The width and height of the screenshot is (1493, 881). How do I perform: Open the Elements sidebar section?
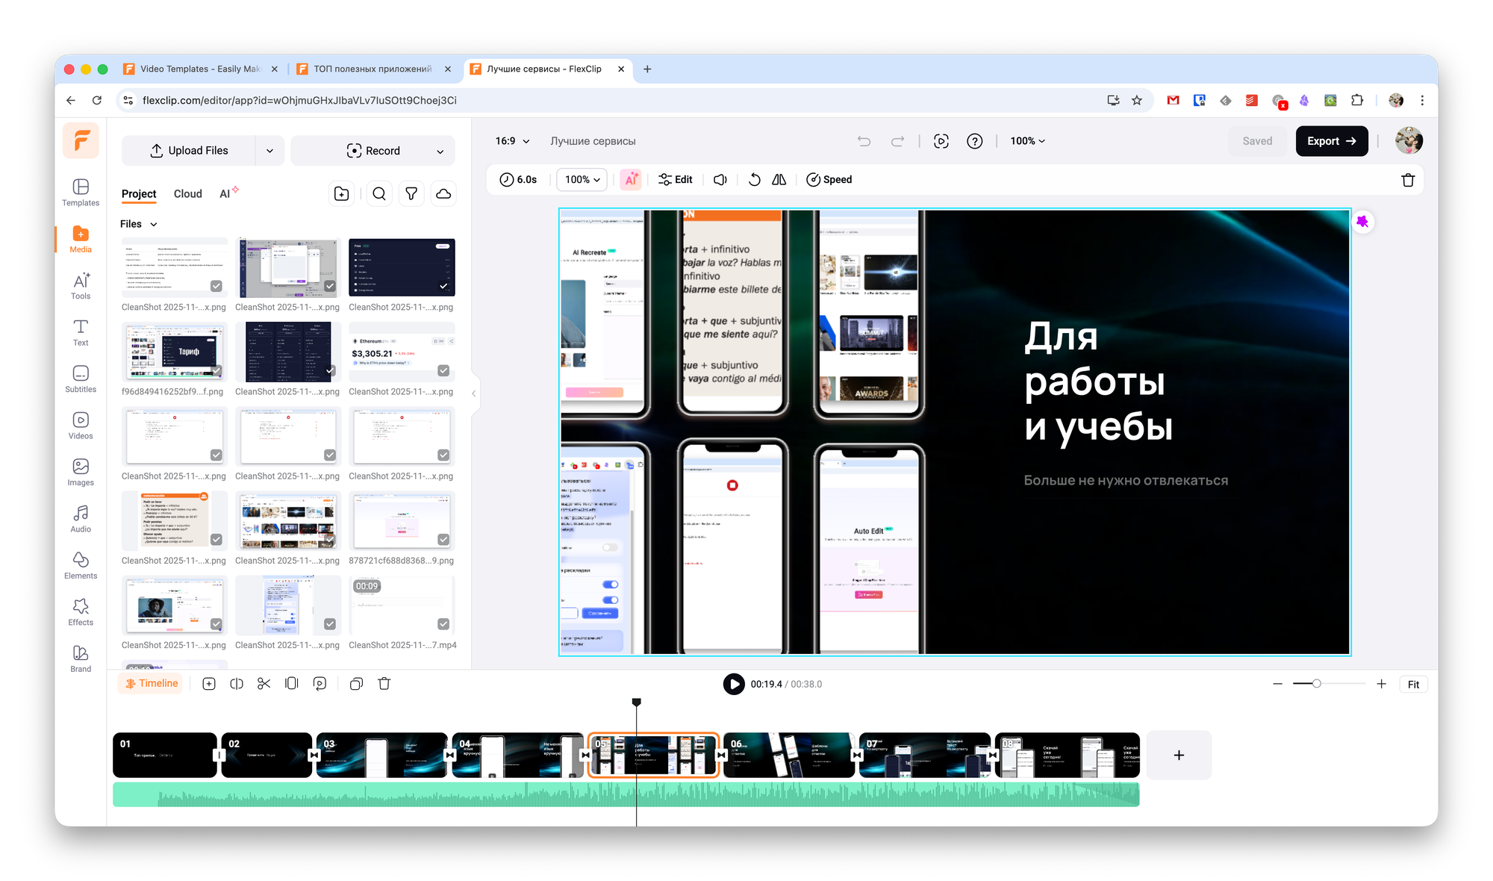(x=81, y=565)
